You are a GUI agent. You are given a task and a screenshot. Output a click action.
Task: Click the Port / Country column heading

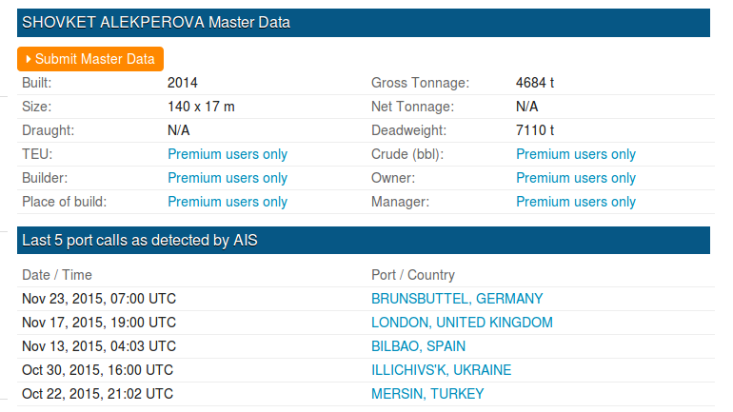pos(413,275)
